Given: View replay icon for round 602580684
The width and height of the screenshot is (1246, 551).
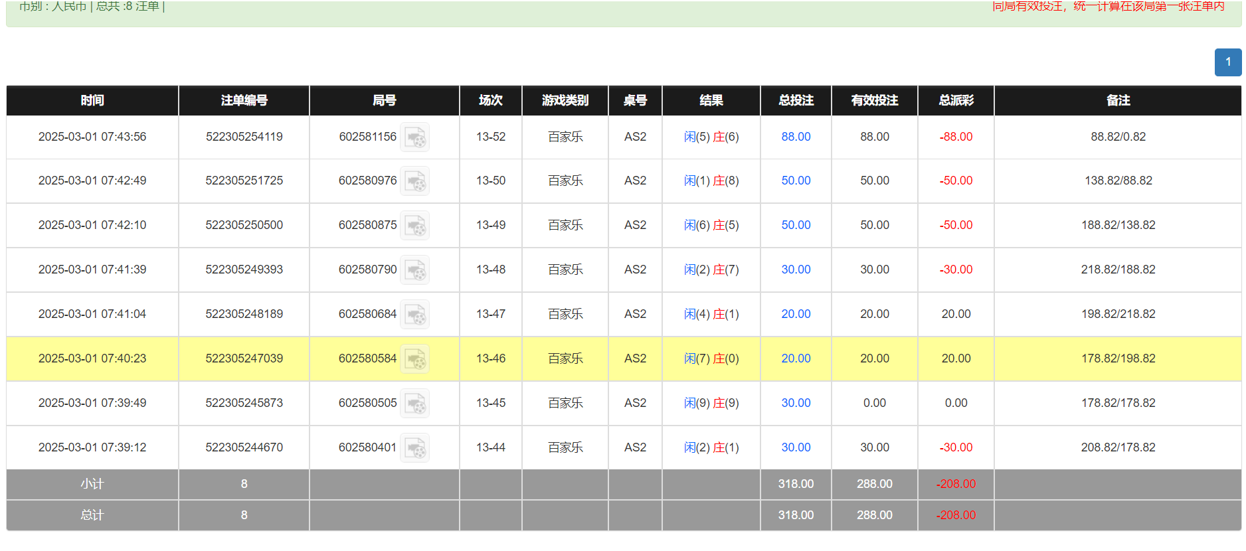Looking at the screenshot, I should pos(415,315).
